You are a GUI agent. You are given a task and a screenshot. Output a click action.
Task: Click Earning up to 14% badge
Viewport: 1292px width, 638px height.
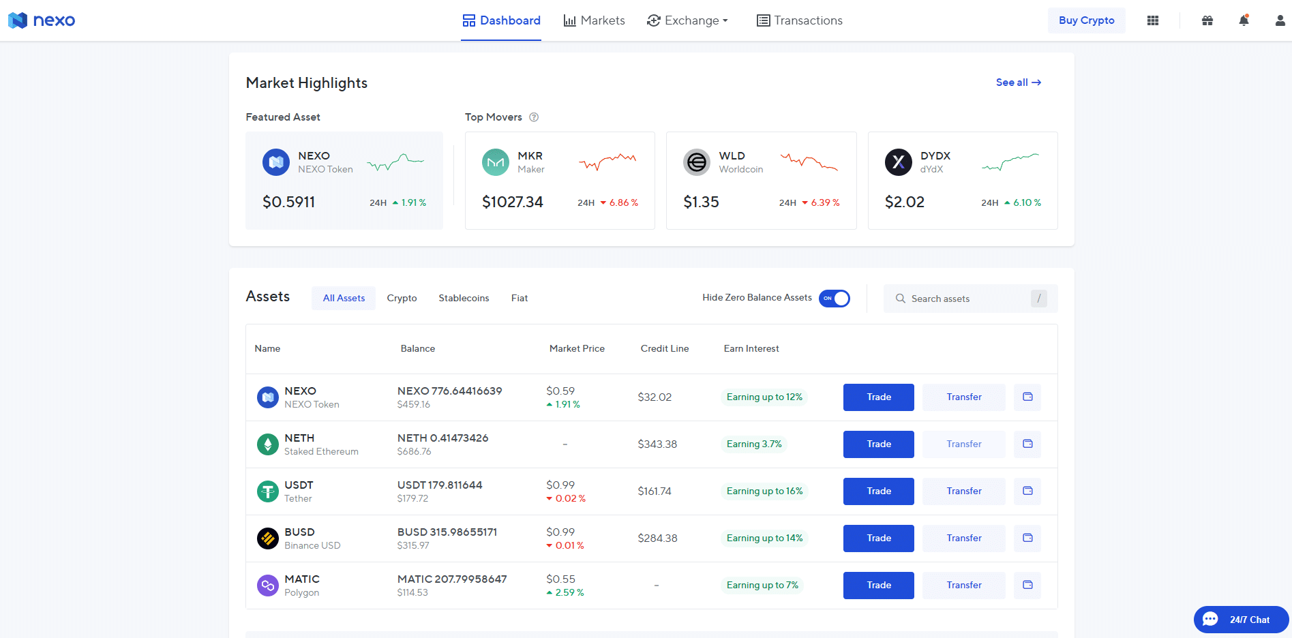pyautogui.click(x=764, y=538)
